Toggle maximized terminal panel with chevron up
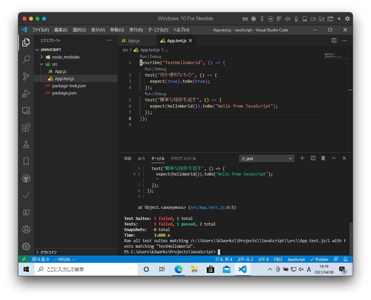Viewport: 371px width, 300px height. pos(334,158)
